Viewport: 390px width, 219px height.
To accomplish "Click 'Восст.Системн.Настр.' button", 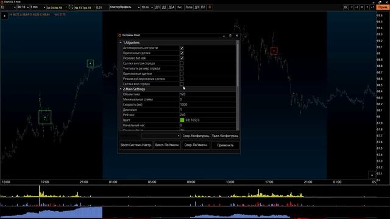I will point(136,145).
